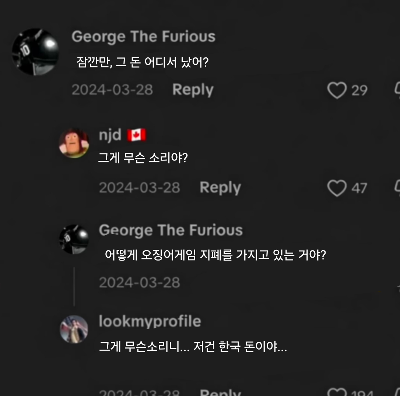Click the 29 likes count
This screenshot has height=396, width=400.
pos(359,90)
